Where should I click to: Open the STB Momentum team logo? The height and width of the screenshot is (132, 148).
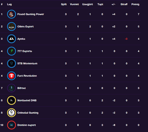coord(12,64)
